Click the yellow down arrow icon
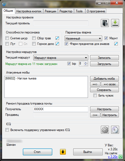 pos(63,152)
